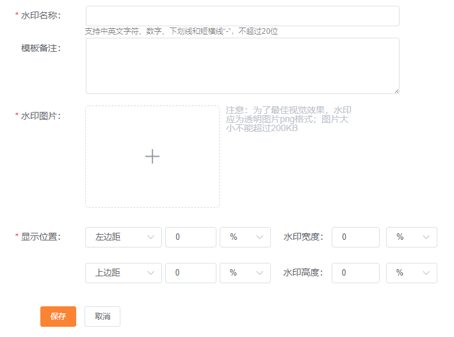Open the 上边距 dropdown
Image resolution: width=454 pixels, height=337 pixels.
124,273
